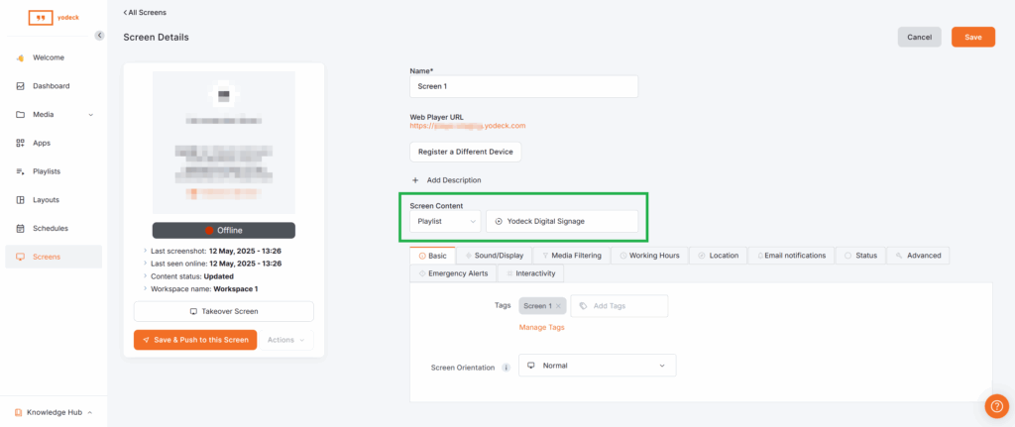1015x427 pixels.
Task: Switch to the Working Hours tab
Action: [x=650, y=256]
